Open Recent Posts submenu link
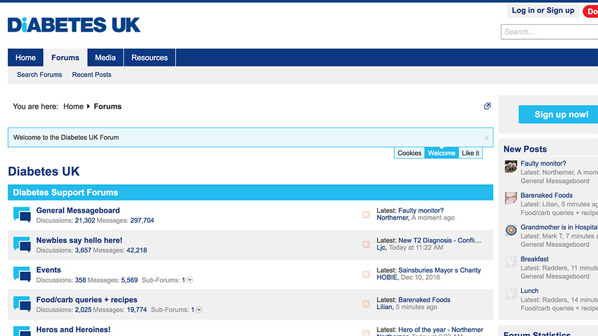The width and height of the screenshot is (598, 336). click(x=92, y=75)
